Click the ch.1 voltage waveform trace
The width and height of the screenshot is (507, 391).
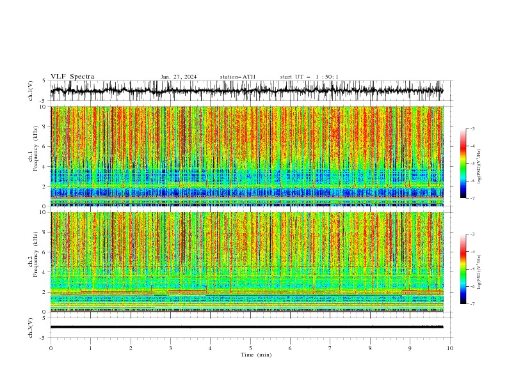pyautogui.click(x=246, y=91)
